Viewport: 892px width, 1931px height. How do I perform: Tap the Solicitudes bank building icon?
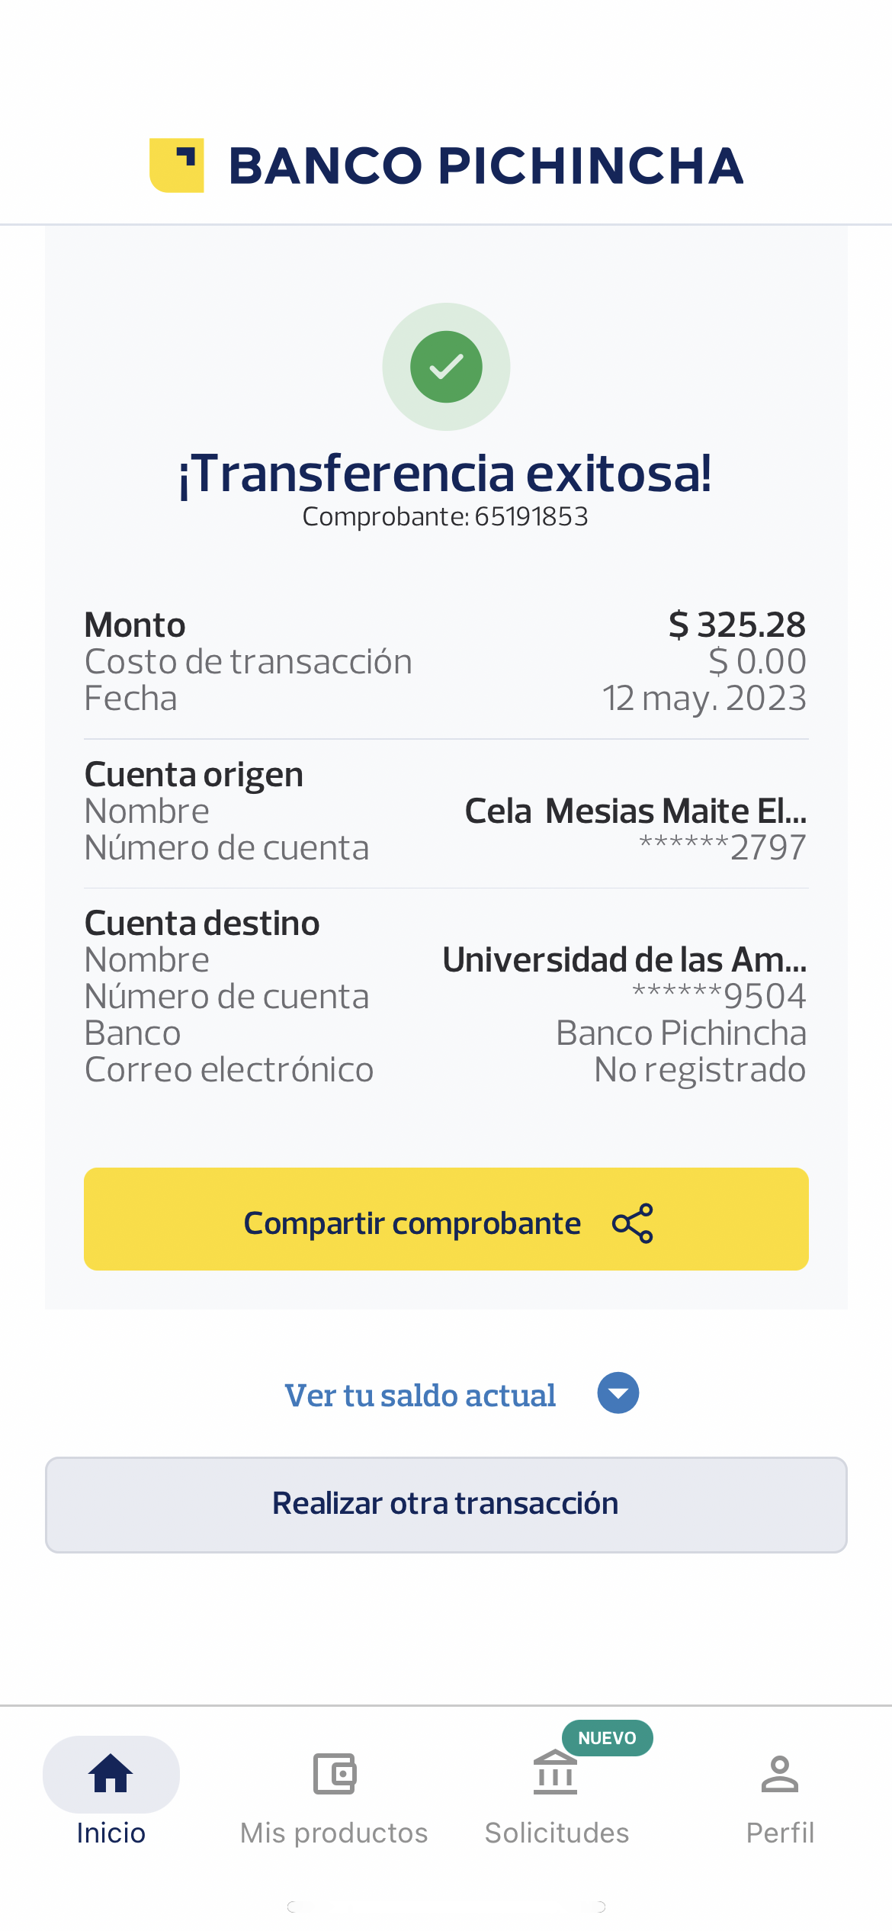click(x=555, y=1773)
